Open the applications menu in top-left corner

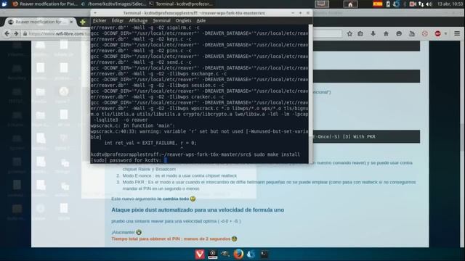(4, 4)
